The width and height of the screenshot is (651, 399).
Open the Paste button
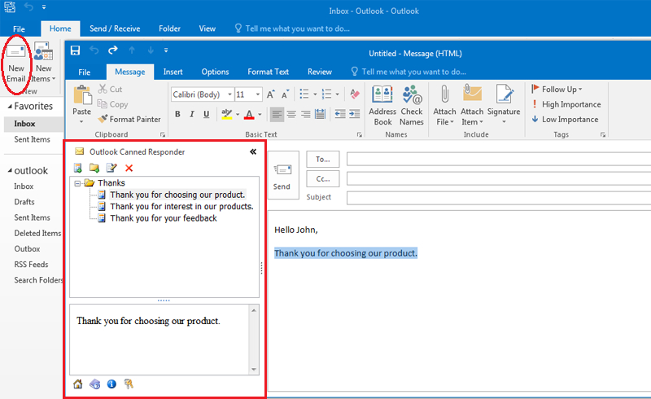click(x=82, y=105)
